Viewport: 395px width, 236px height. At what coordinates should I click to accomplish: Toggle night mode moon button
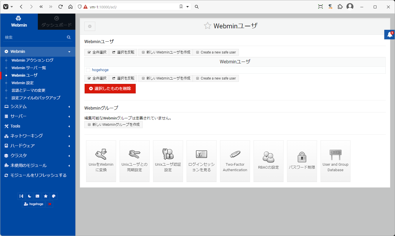coord(29,196)
